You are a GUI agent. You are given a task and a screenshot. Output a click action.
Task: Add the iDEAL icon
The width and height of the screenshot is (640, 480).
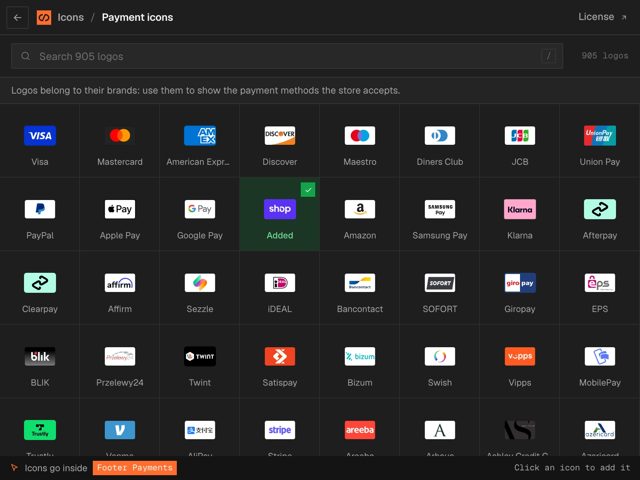(x=280, y=288)
